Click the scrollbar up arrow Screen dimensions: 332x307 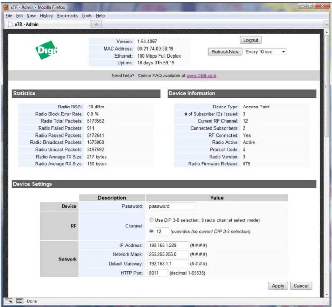[x=326, y=32]
